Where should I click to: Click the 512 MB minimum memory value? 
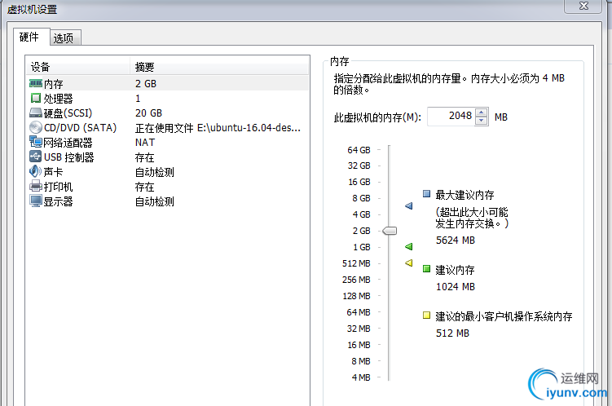point(452,333)
